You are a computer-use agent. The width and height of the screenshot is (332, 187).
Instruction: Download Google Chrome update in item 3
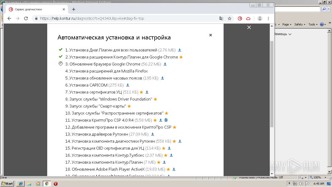165,64
